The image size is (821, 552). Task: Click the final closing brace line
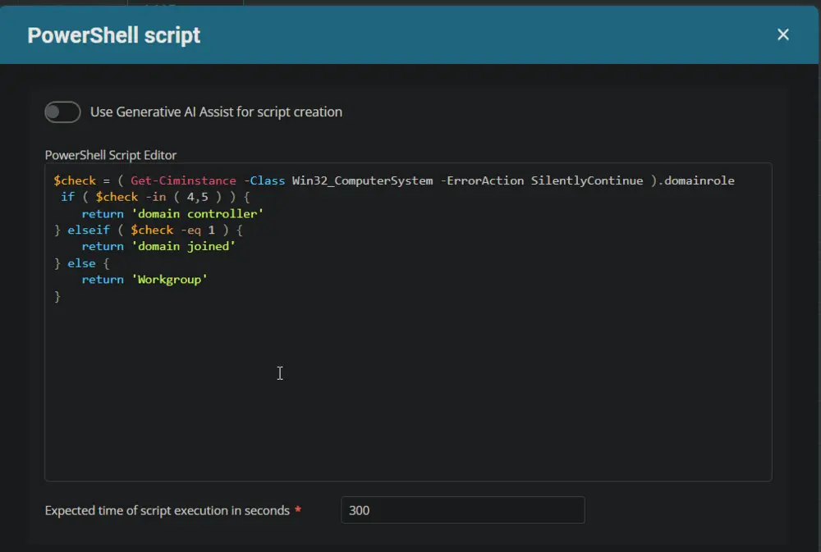coord(57,297)
